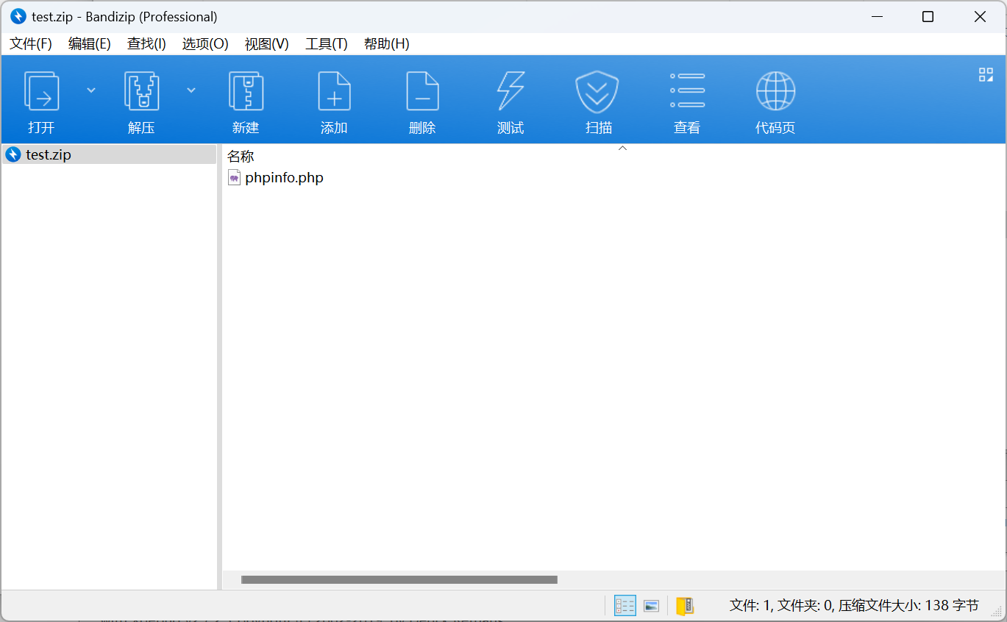Sort by the 名称 column header
The width and height of the screenshot is (1007, 622).
click(x=241, y=156)
